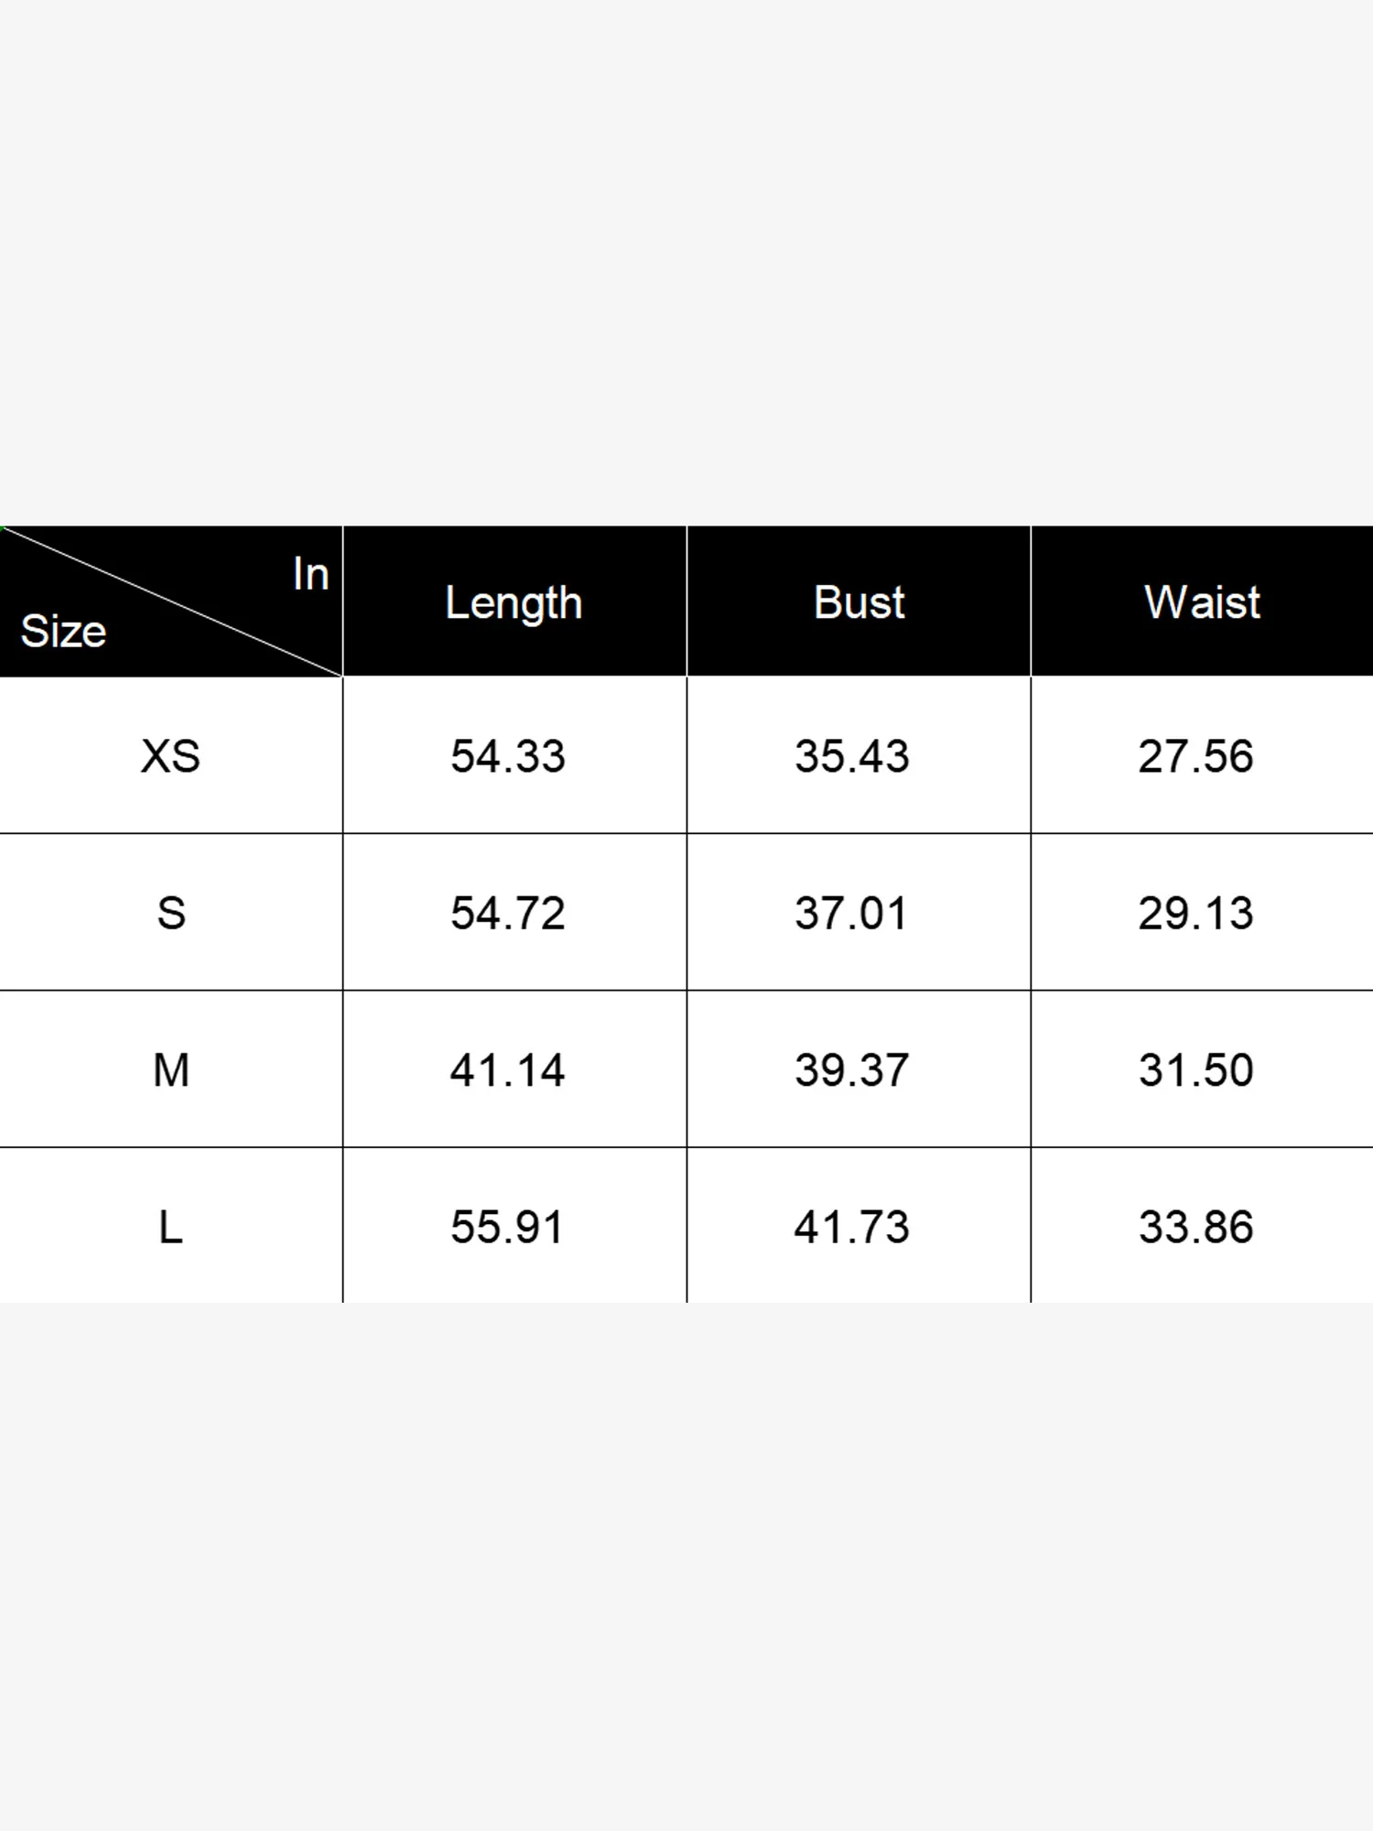Click the L size row label
The width and height of the screenshot is (1373, 1831).
pos(171,1227)
